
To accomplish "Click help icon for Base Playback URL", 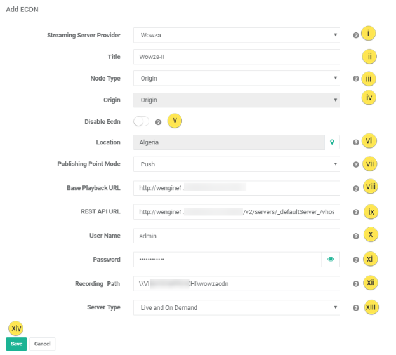I will [355, 189].
